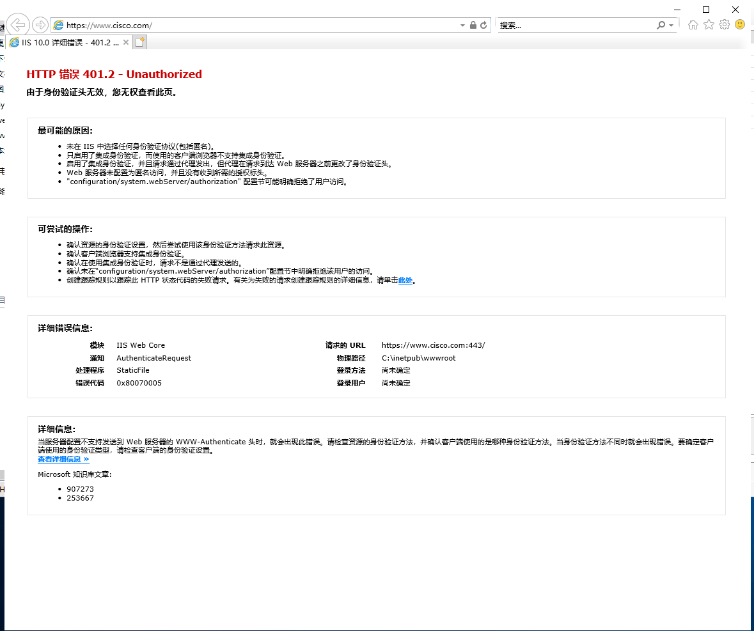Image resolution: width=754 pixels, height=631 pixels.
Task: Click the browser Back arrow button
Action: 18,25
